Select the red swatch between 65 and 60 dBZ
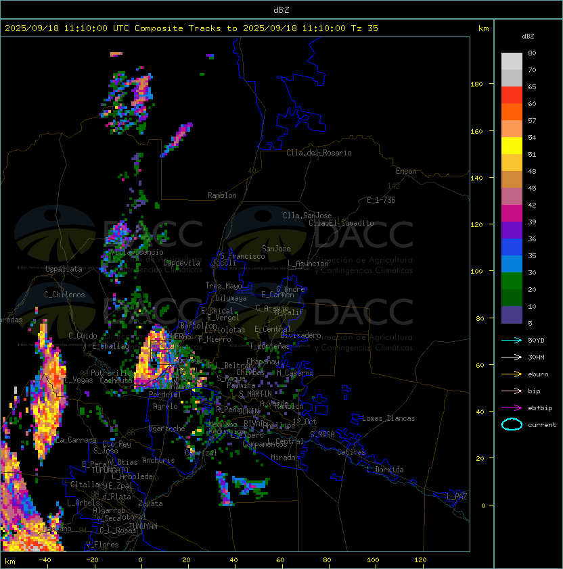This screenshot has width=563, height=569. (x=512, y=95)
